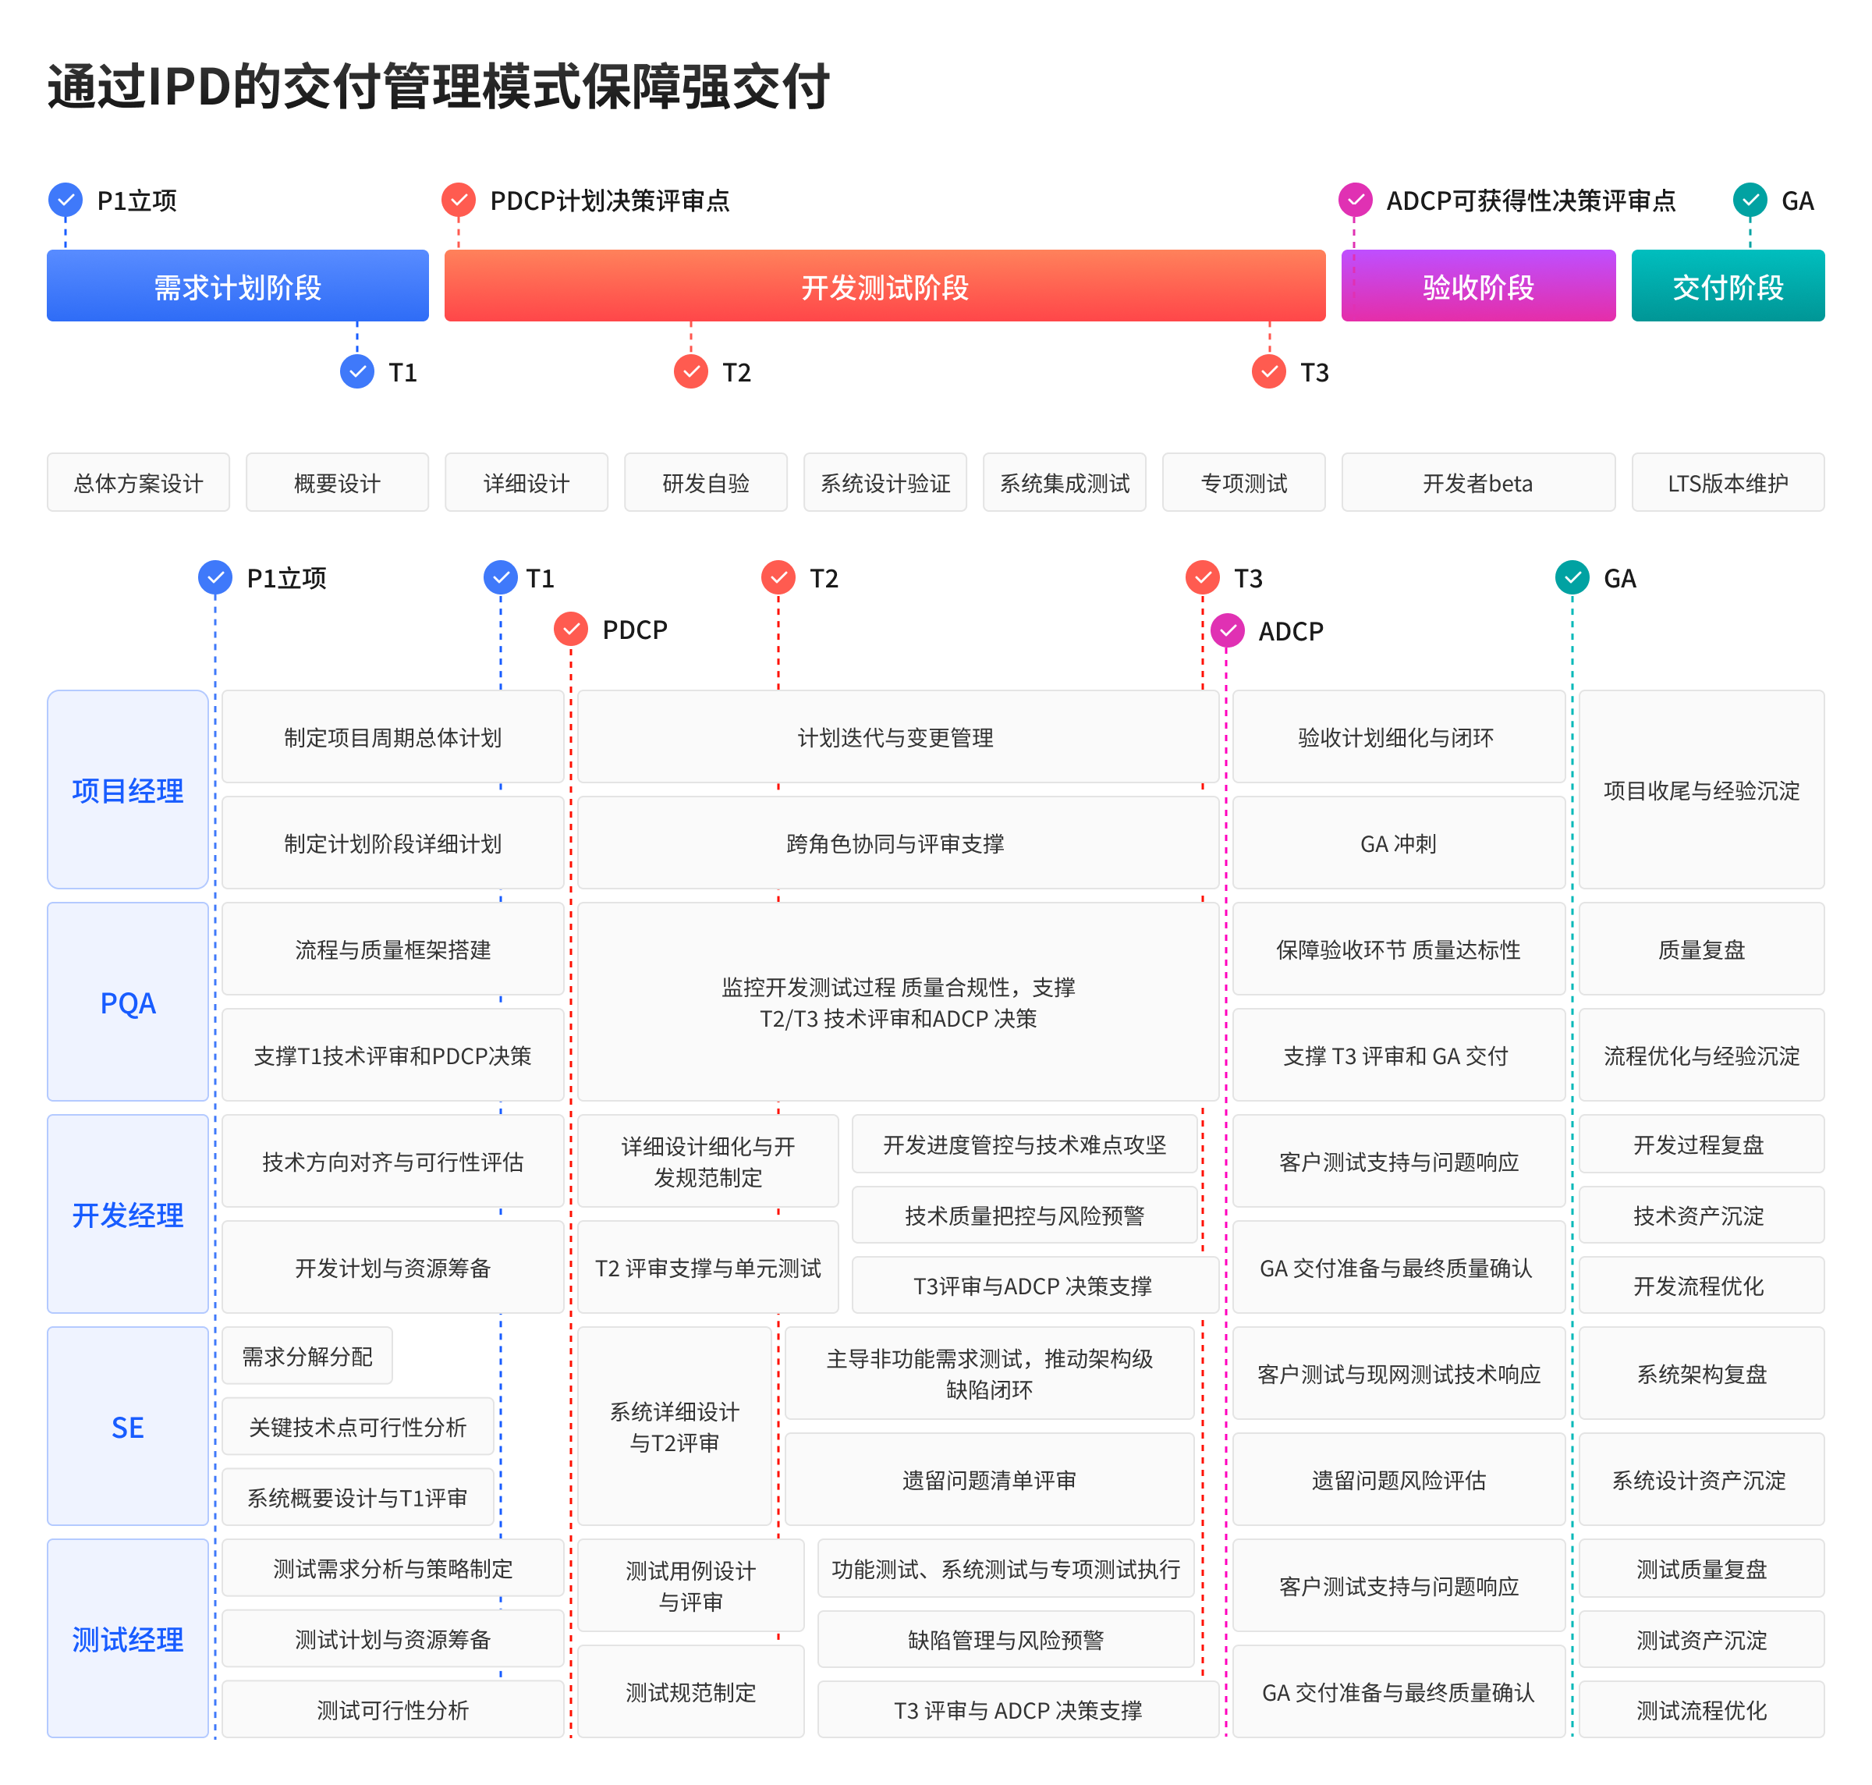Viewport: 1872px width, 1785px height.
Task: Toggle the lower P1立项 checkmark circle
Action: [x=215, y=577]
